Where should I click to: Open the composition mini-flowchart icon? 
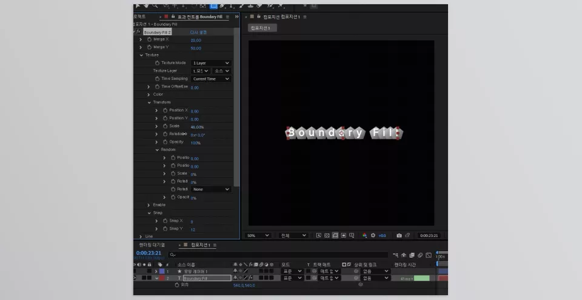[x=395, y=255]
